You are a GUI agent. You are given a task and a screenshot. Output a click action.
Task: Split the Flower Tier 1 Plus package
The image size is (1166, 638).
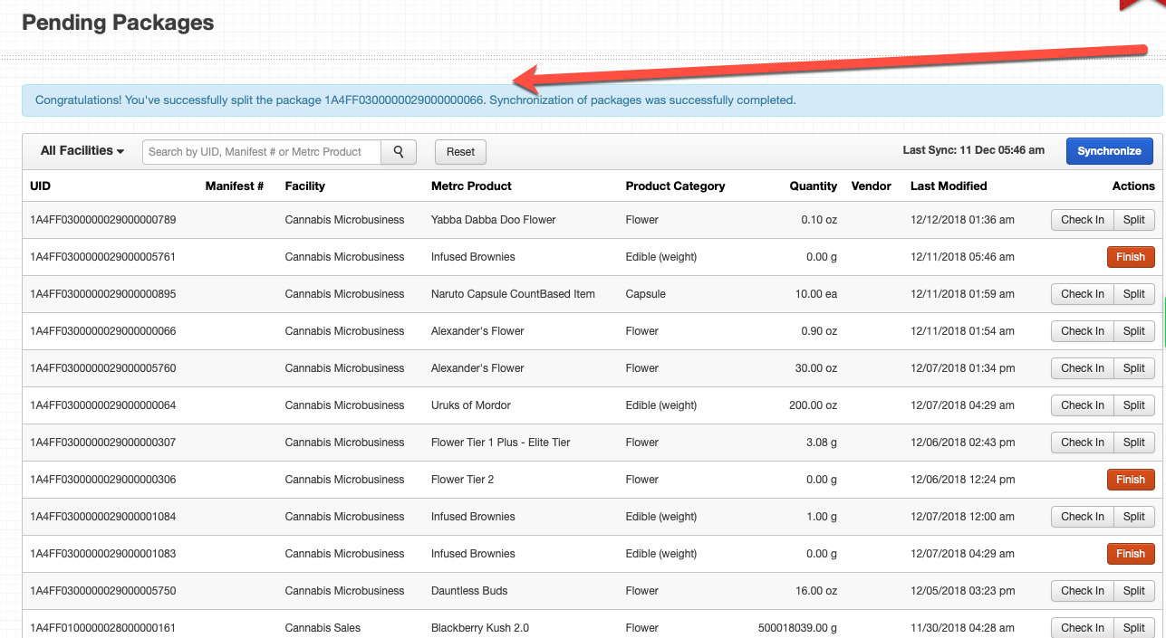pos(1133,442)
